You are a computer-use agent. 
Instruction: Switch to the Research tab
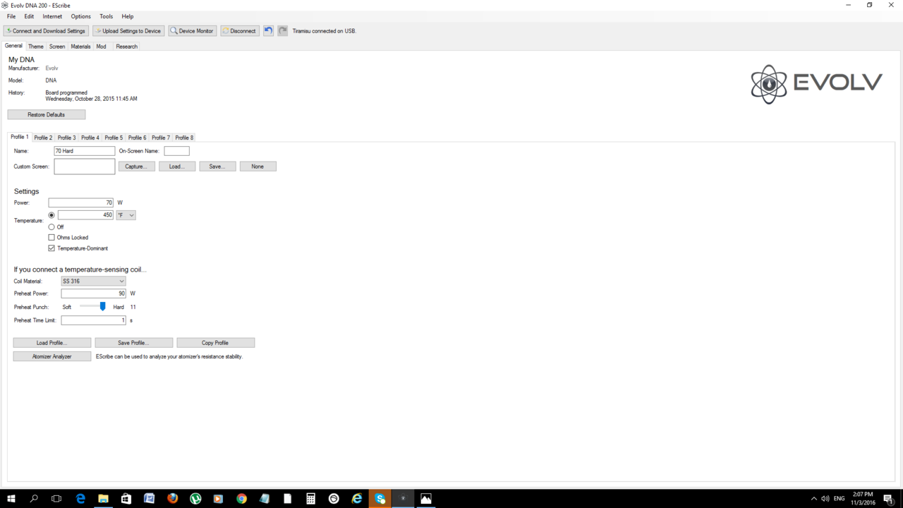click(x=127, y=47)
